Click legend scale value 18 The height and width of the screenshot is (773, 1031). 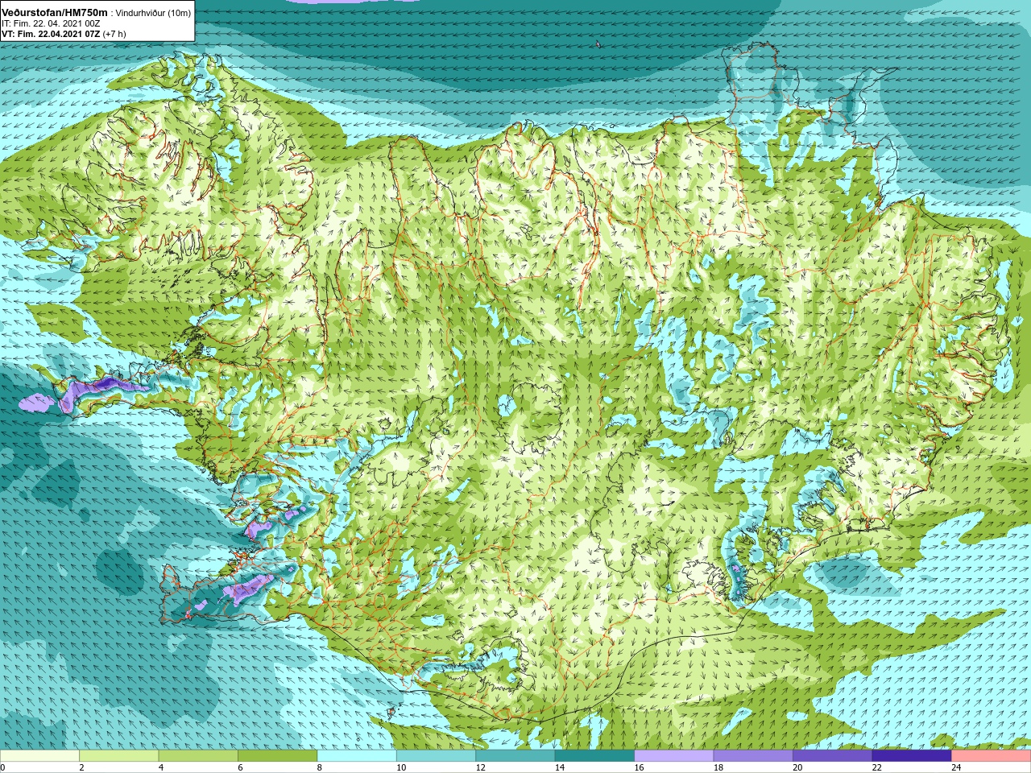coord(718,768)
